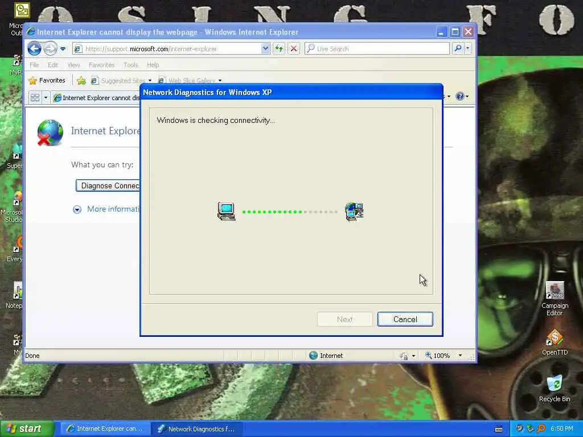Click the Live Search input box
Image resolution: width=583 pixels, height=437 pixels.
[x=377, y=49]
